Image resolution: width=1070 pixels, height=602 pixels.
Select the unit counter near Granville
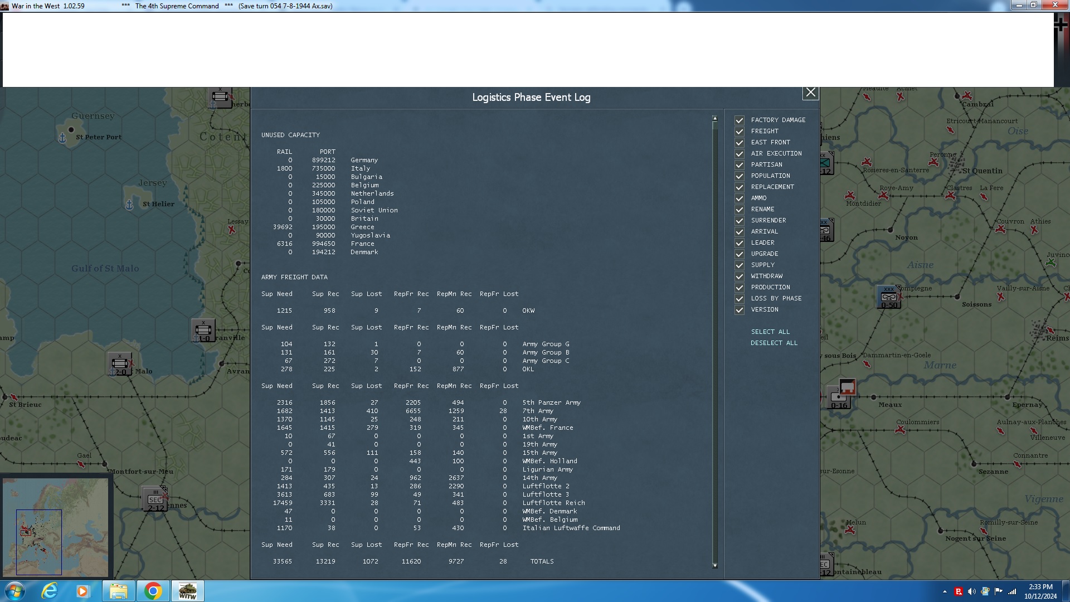point(203,331)
